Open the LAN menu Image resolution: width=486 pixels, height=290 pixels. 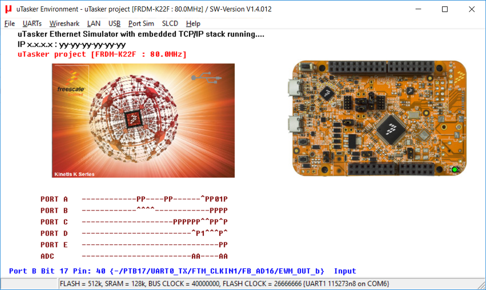point(93,23)
